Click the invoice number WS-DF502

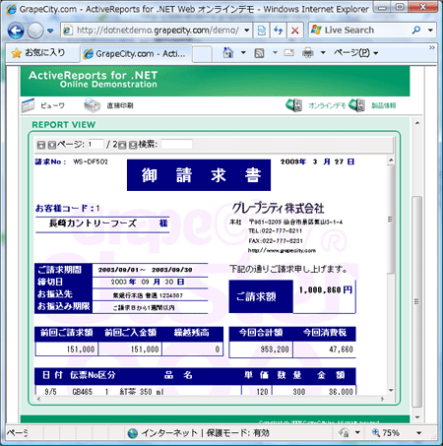coord(91,161)
